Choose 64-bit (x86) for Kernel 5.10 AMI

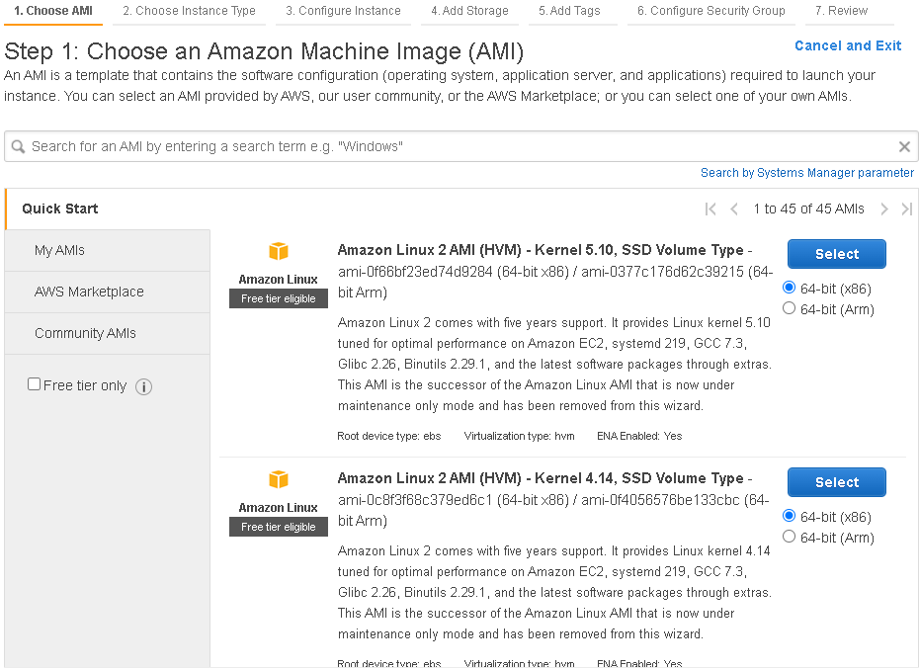[789, 288]
